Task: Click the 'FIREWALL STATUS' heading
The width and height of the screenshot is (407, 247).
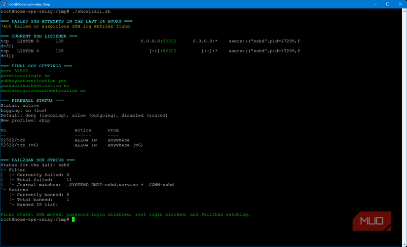Action: [x=32, y=101]
